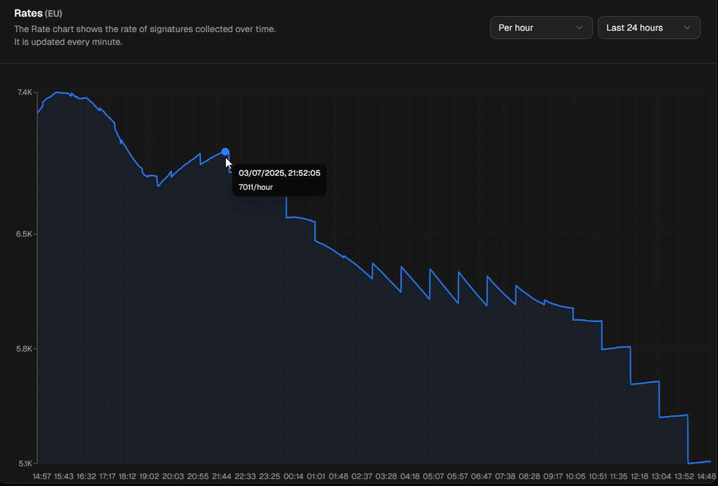Click the 14:57 x-axis label
The height and width of the screenshot is (486, 718).
tap(42, 476)
